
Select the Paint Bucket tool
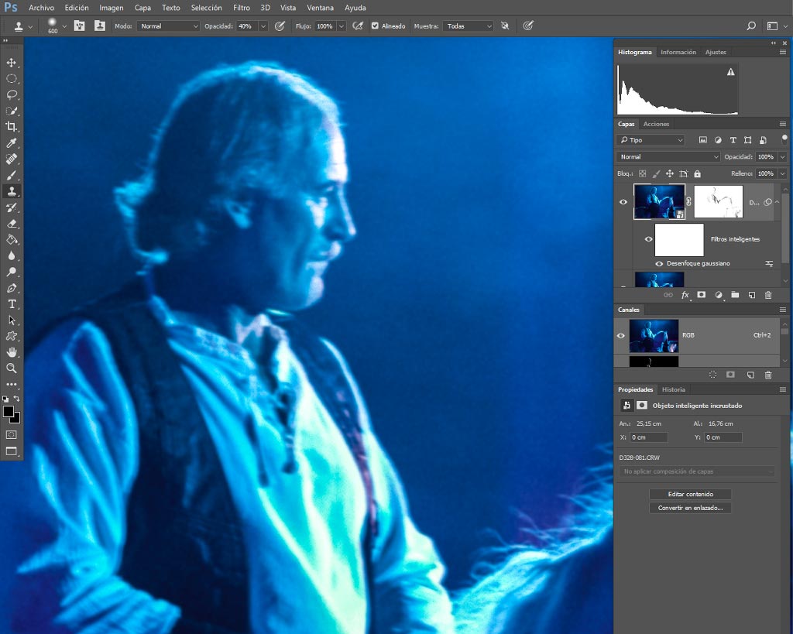point(11,240)
